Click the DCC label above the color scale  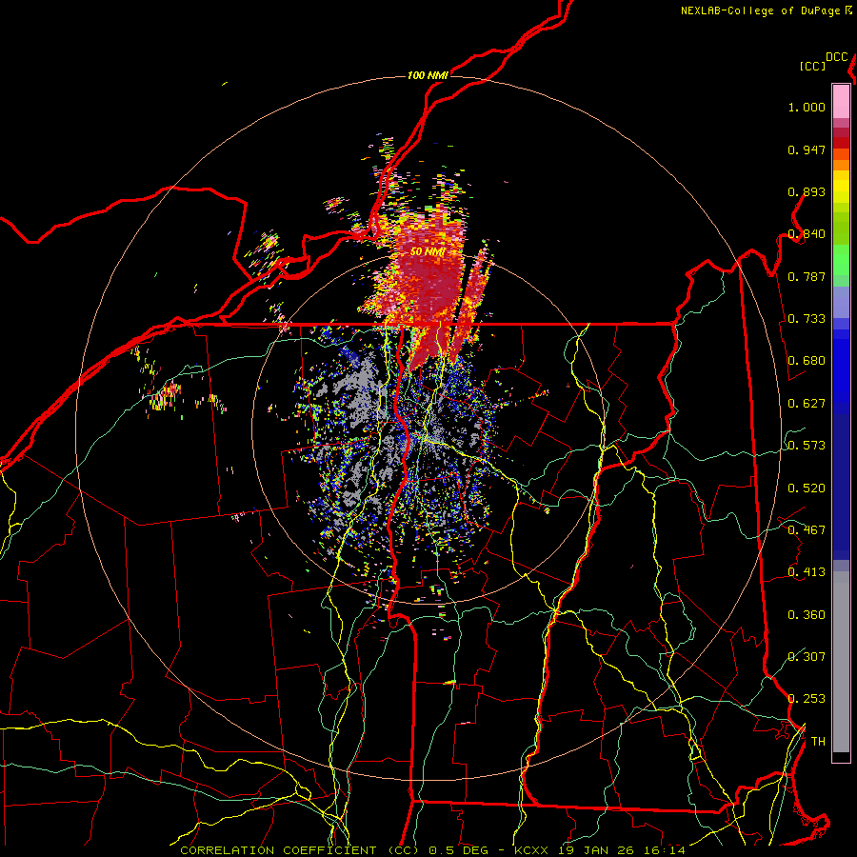click(x=837, y=57)
